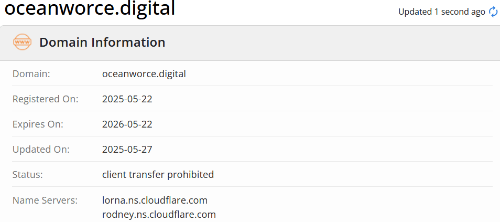This screenshot has height=222, width=500.
Task: Click the Status: label
Action: click(x=27, y=175)
